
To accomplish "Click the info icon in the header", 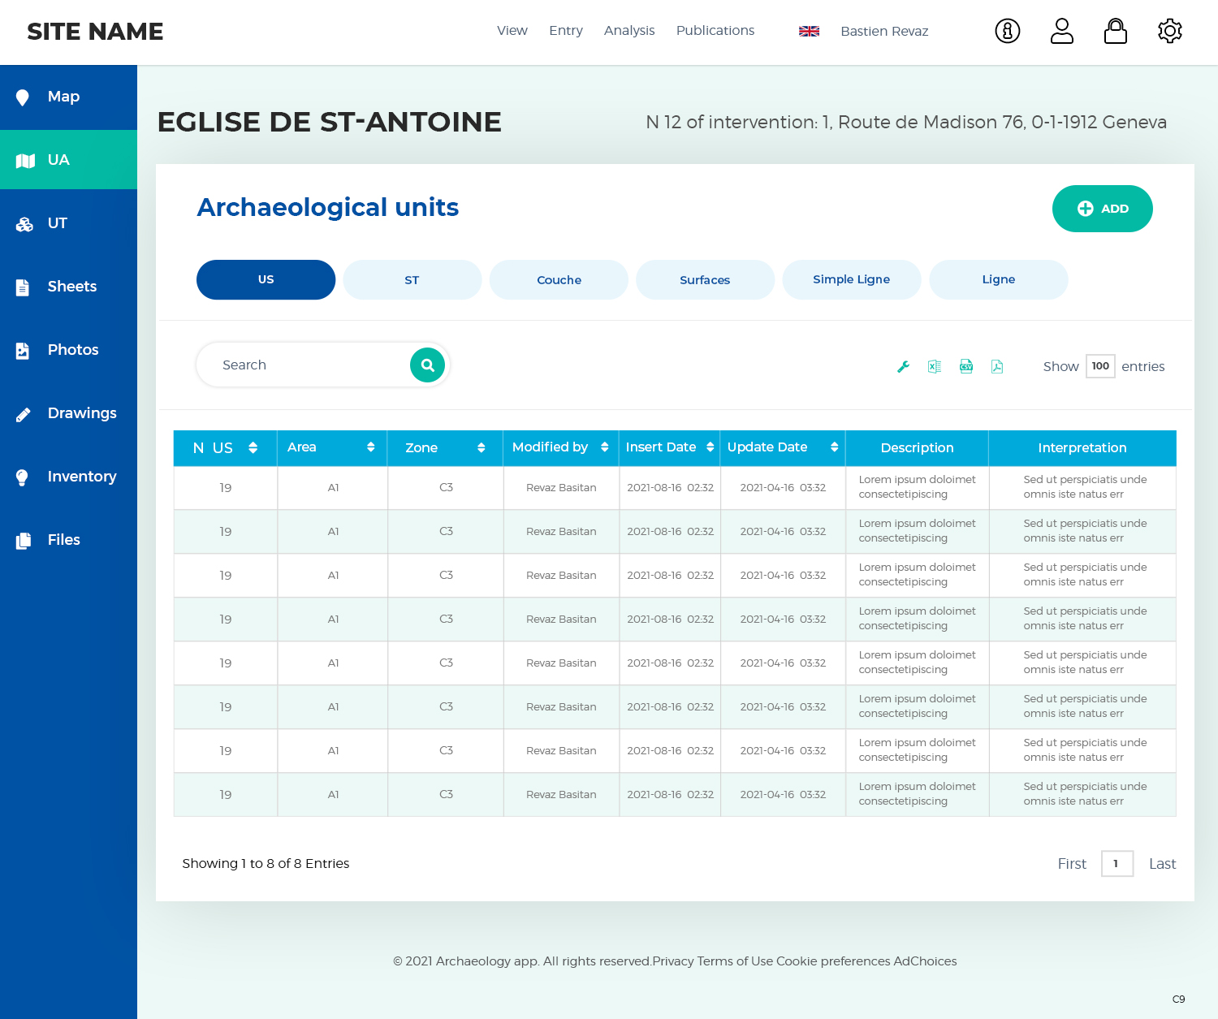I will [1007, 31].
